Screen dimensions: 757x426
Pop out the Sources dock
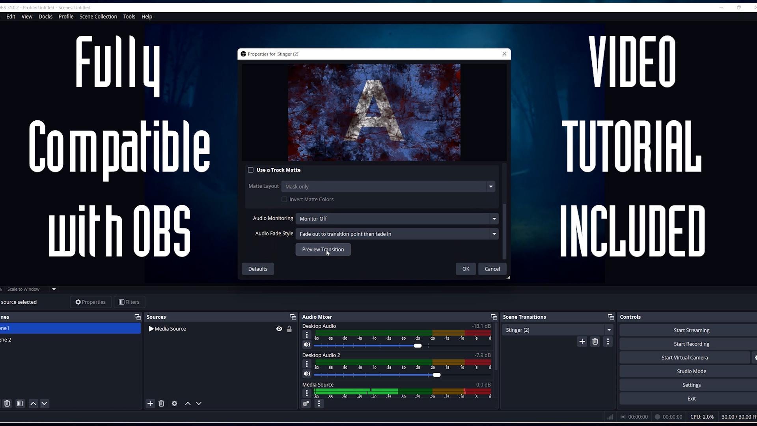tap(293, 317)
